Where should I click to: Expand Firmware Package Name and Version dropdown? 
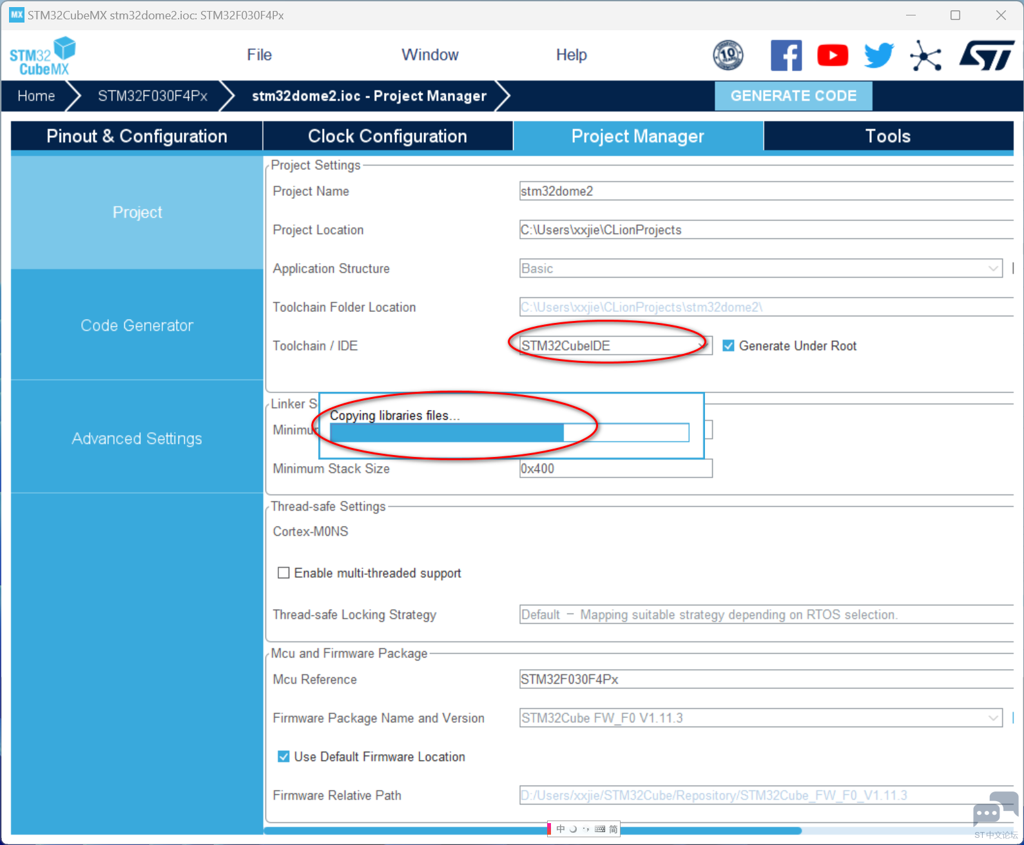[x=761, y=718]
